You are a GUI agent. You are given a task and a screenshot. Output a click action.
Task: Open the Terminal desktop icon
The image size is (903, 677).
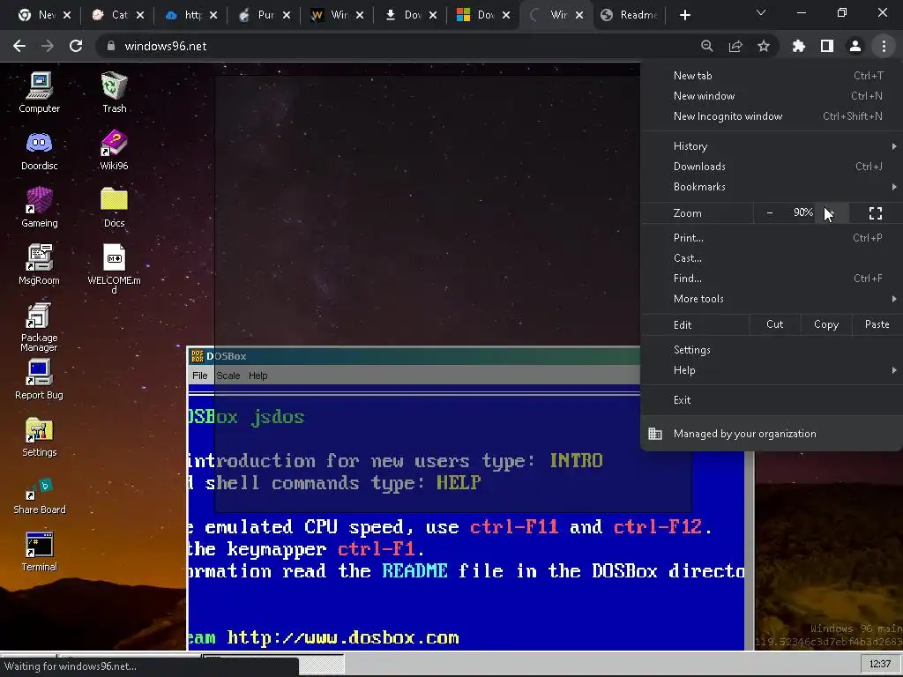click(39, 552)
